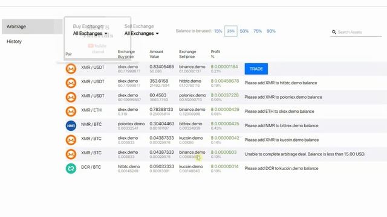Click the poloniex.demo buy exchange in NMR row
This screenshot has width=387, height=217.
[x=131, y=124]
